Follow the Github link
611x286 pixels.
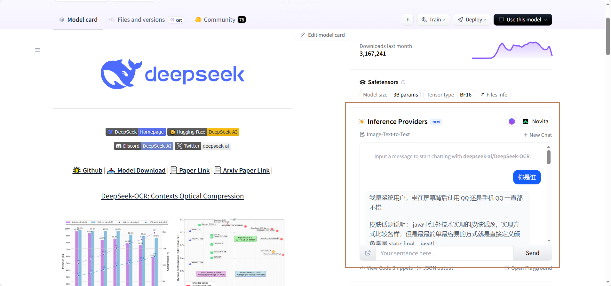(88, 170)
